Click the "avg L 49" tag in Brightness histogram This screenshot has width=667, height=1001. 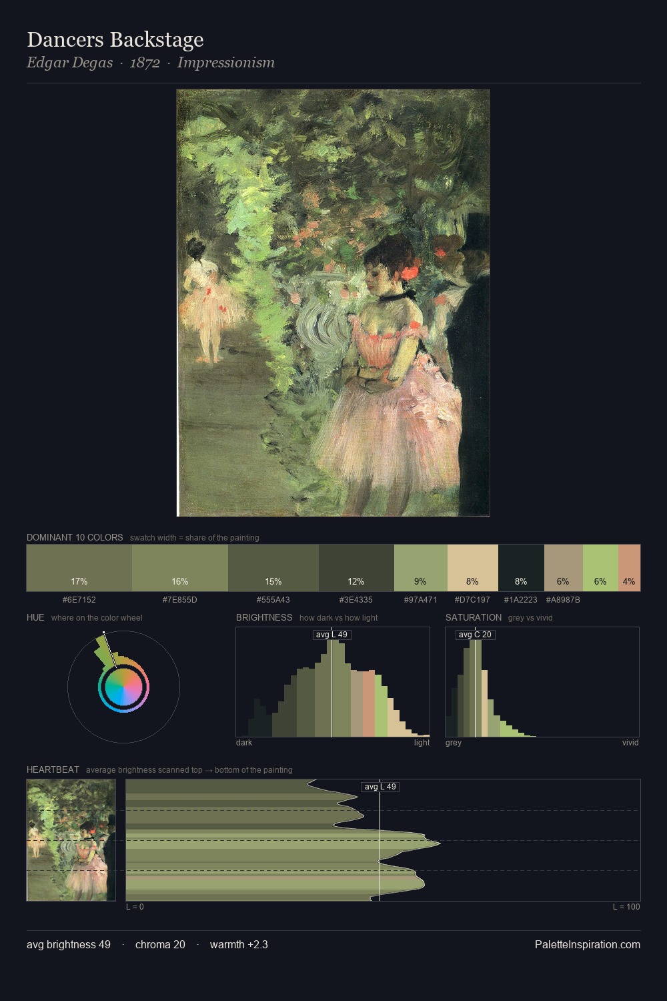331,635
